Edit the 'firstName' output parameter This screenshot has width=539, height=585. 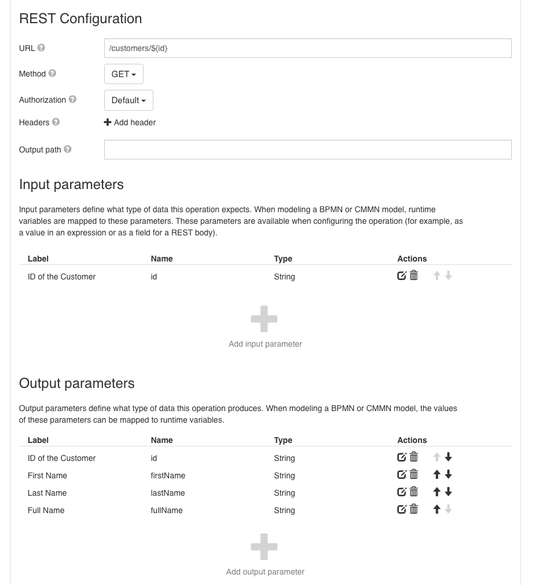tap(401, 474)
